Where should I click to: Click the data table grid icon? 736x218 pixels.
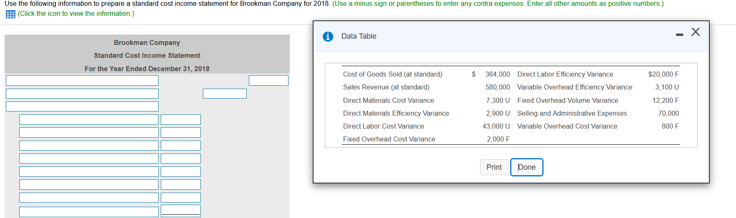pyautogui.click(x=10, y=14)
